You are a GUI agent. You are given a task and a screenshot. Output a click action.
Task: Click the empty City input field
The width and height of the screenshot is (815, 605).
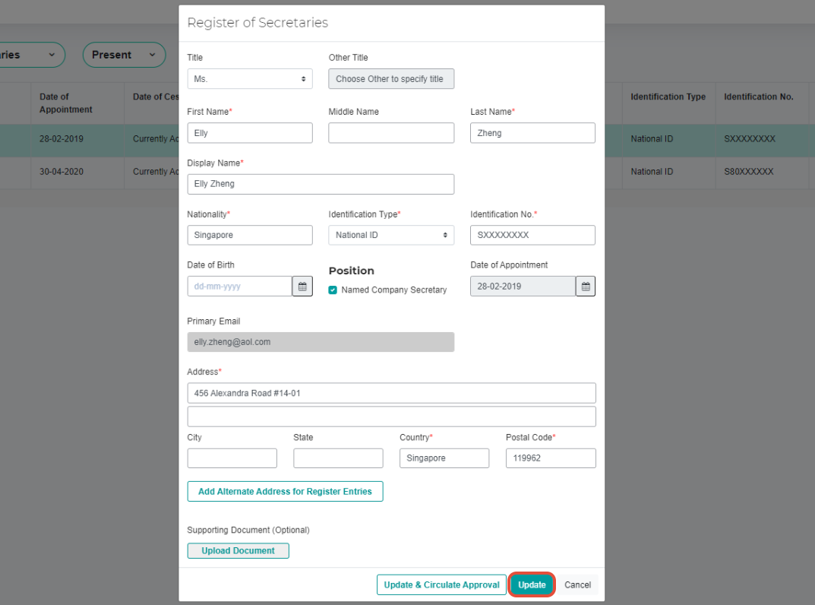232,458
